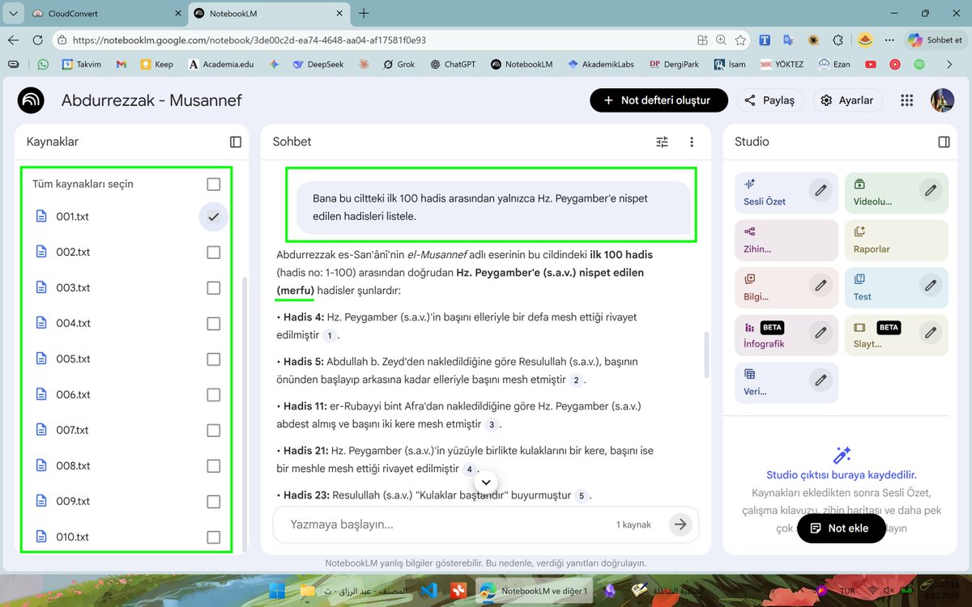The height and width of the screenshot is (607, 972).
Task: Open the Academia.edu bookmark
Action: tap(221, 64)
